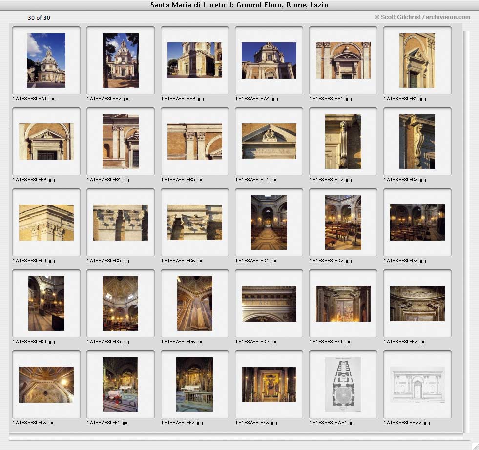Screen dimensions: 479x450
Task: Select thumbnail image 1A1-SA-SL-E2.jpg
Action: coord(417,304)
